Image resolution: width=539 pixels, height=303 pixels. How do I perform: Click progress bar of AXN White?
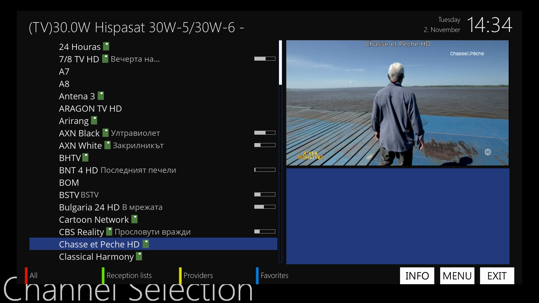265,145
